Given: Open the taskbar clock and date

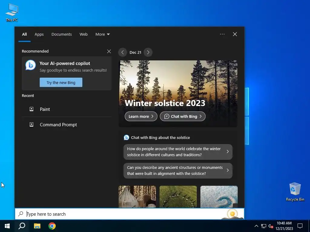Looking at the screenshot, I should [284, 226].
